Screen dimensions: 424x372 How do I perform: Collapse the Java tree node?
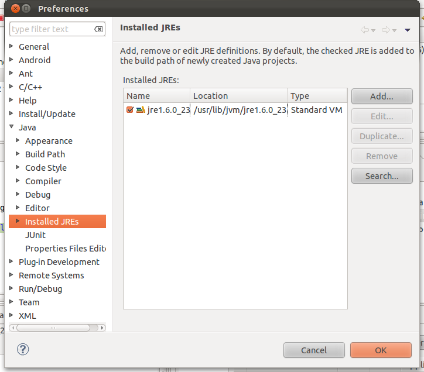pos(12,128)
